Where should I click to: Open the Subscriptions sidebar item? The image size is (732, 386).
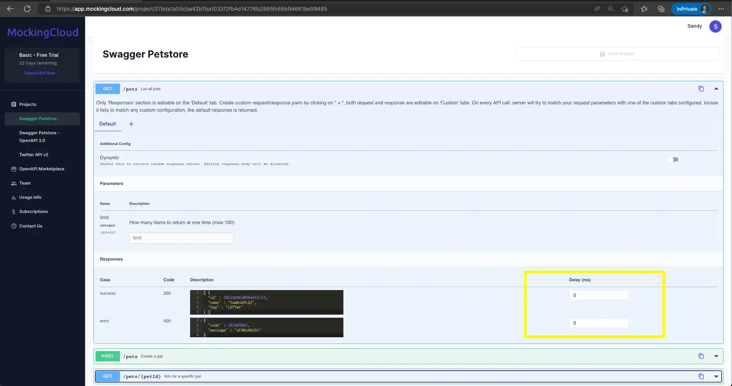click(x=34, y=211)
